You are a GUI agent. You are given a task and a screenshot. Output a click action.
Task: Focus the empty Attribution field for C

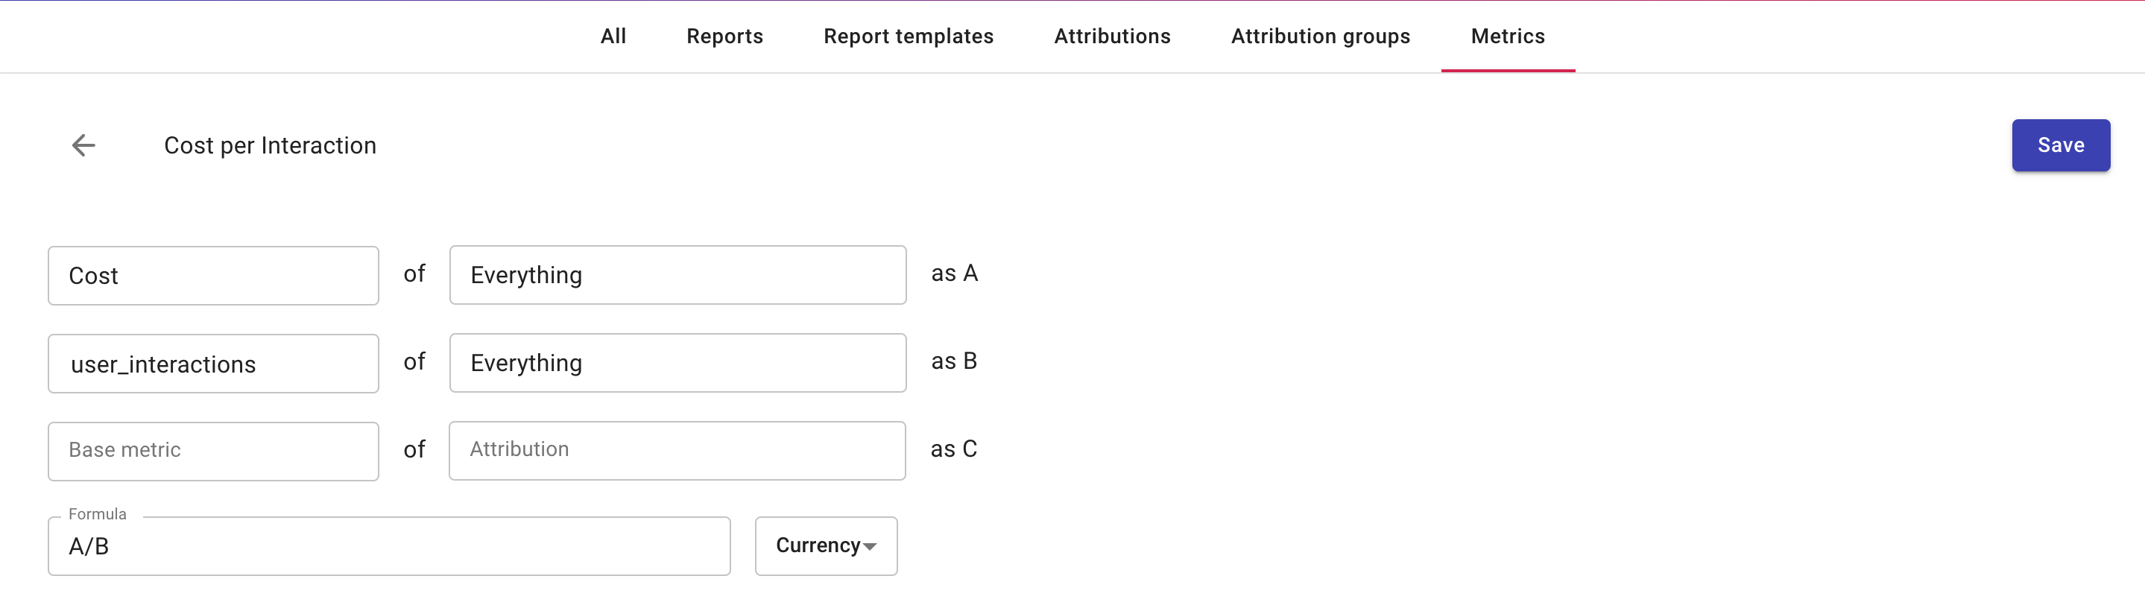coord(677,450)
